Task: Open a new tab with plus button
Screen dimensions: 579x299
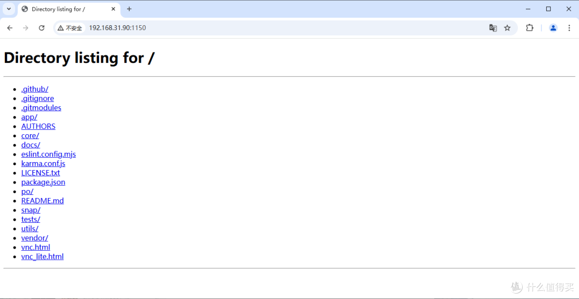Action: [x=129, y=9]
